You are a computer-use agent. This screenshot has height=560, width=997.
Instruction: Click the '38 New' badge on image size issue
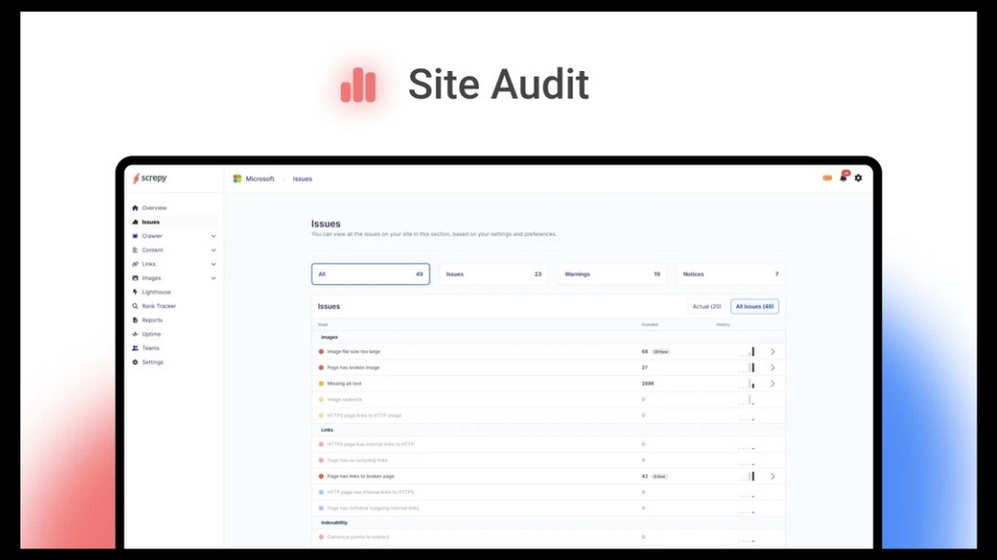pos(660,351)
